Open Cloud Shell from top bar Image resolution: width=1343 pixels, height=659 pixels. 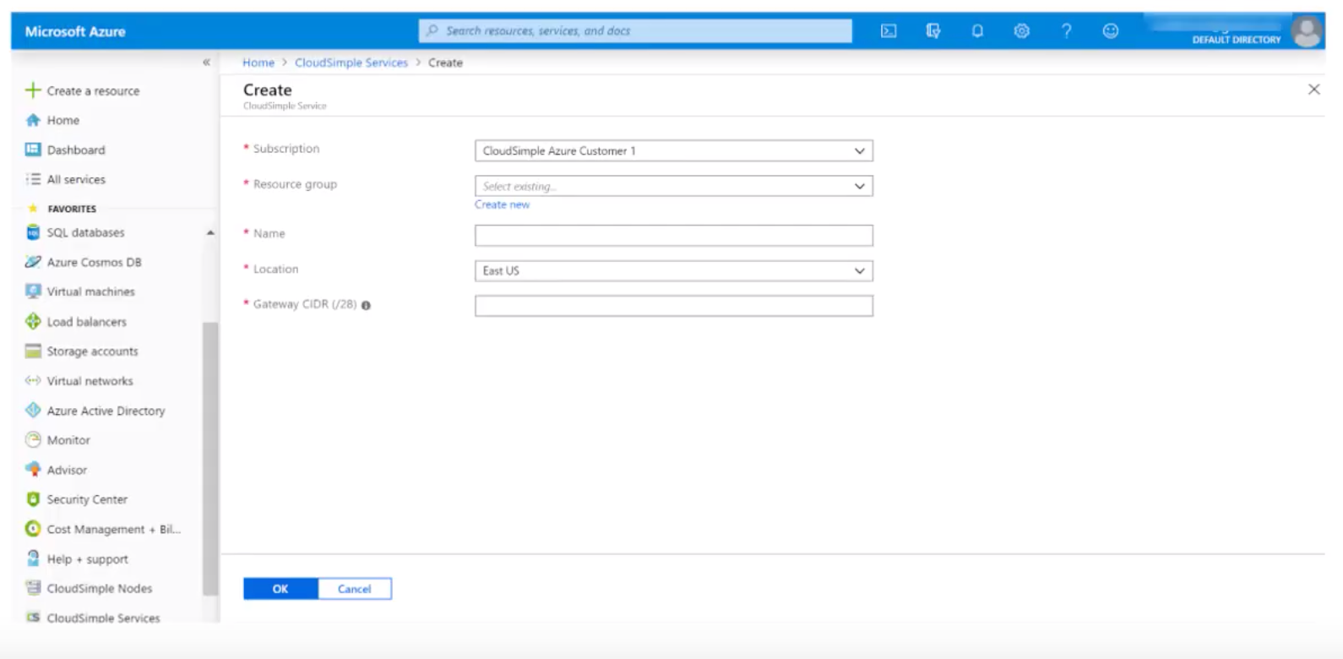(x=889, y=31)
